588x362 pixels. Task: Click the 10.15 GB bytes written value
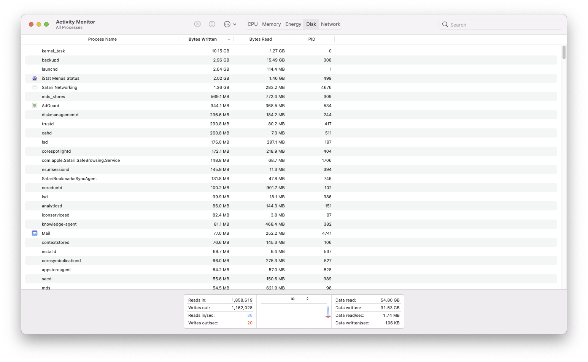pyautogui.click(x=221, y=51)
